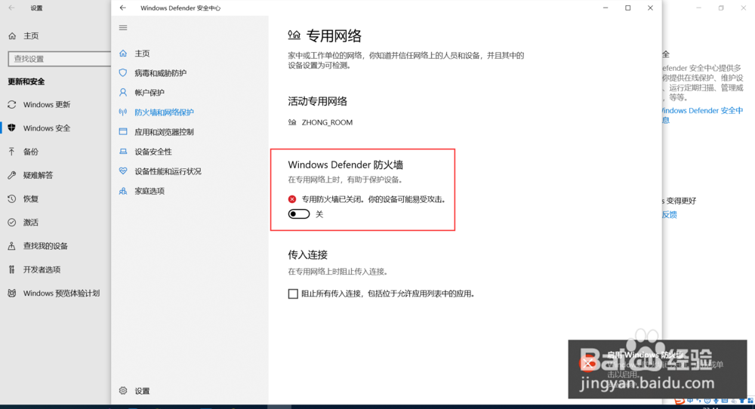755x409 pixels.
Task: Click the recovery clock icon
Action: tap(12, 198)
